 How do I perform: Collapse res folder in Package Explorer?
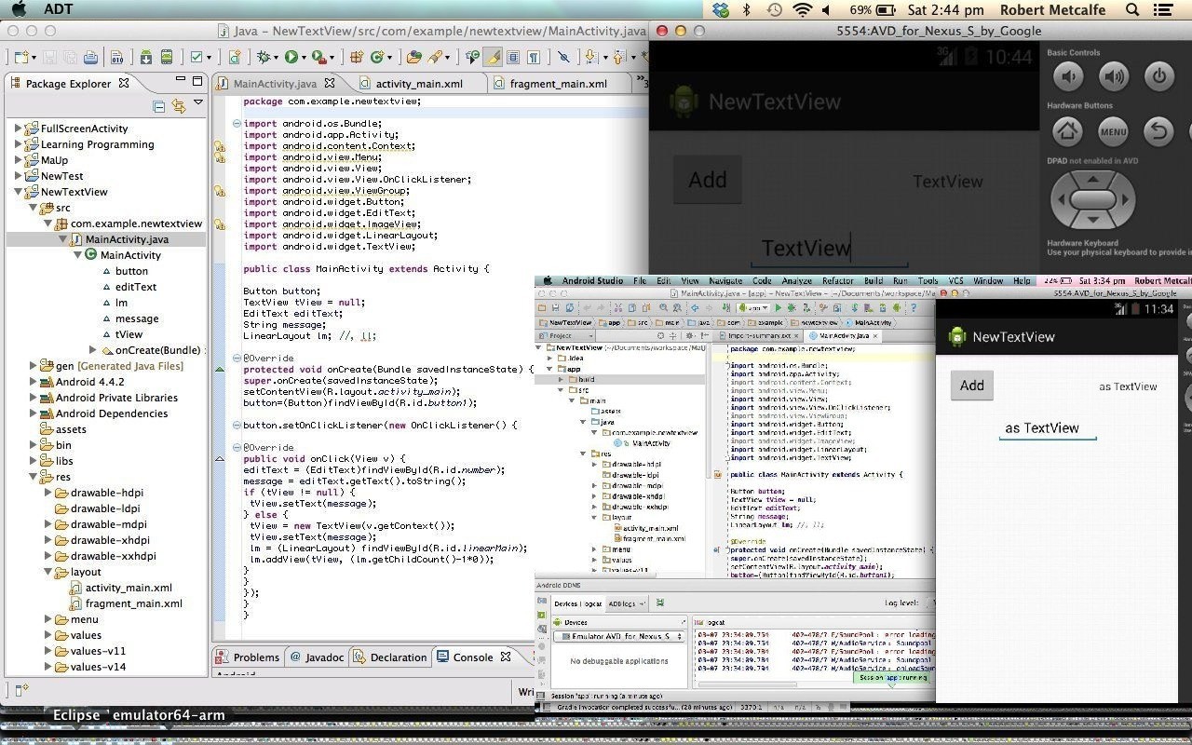tap(34, 477)
